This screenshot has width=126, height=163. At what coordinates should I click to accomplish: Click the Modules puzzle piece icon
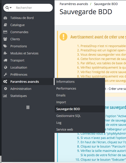point(5,53)
